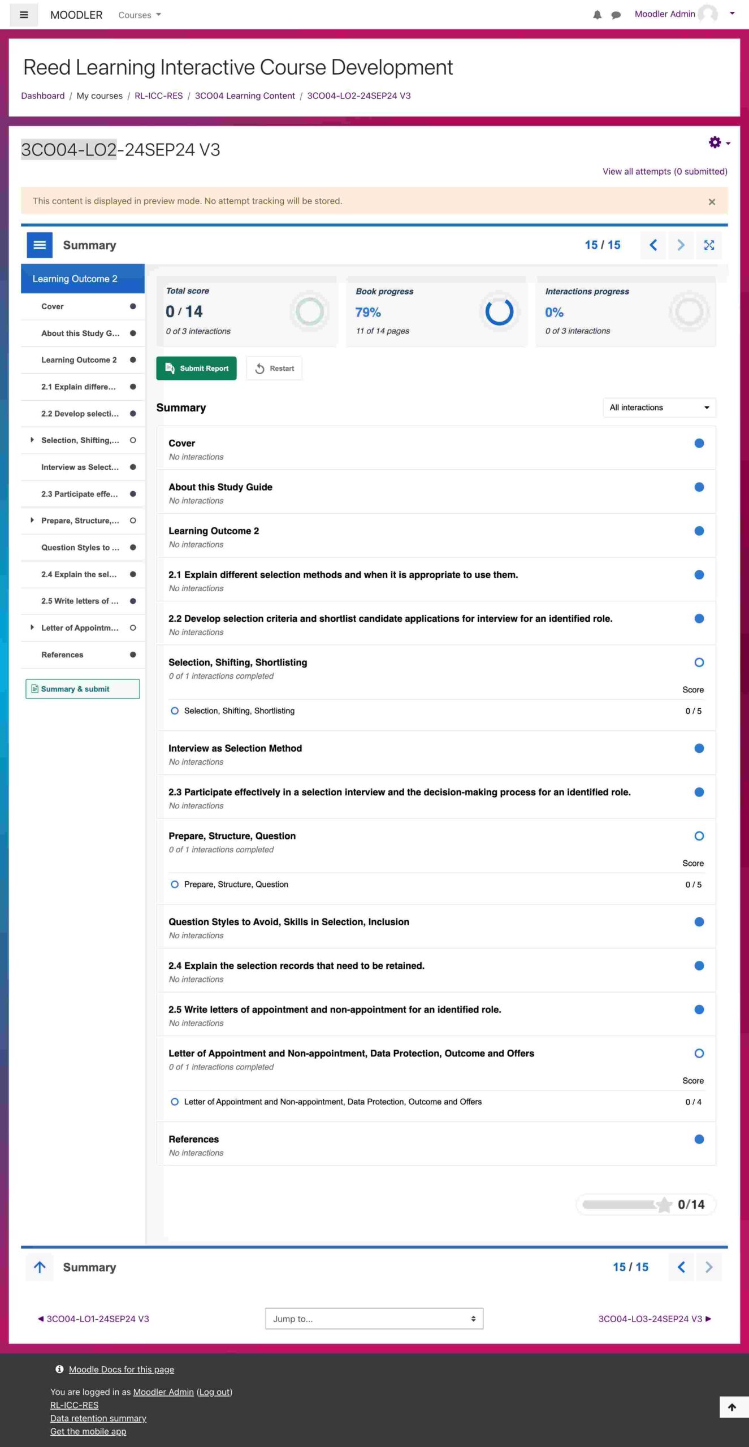This screenshot has width=749, height=1447.
Task: Select Question Styles sidebar item
Action: click(83, 548)
